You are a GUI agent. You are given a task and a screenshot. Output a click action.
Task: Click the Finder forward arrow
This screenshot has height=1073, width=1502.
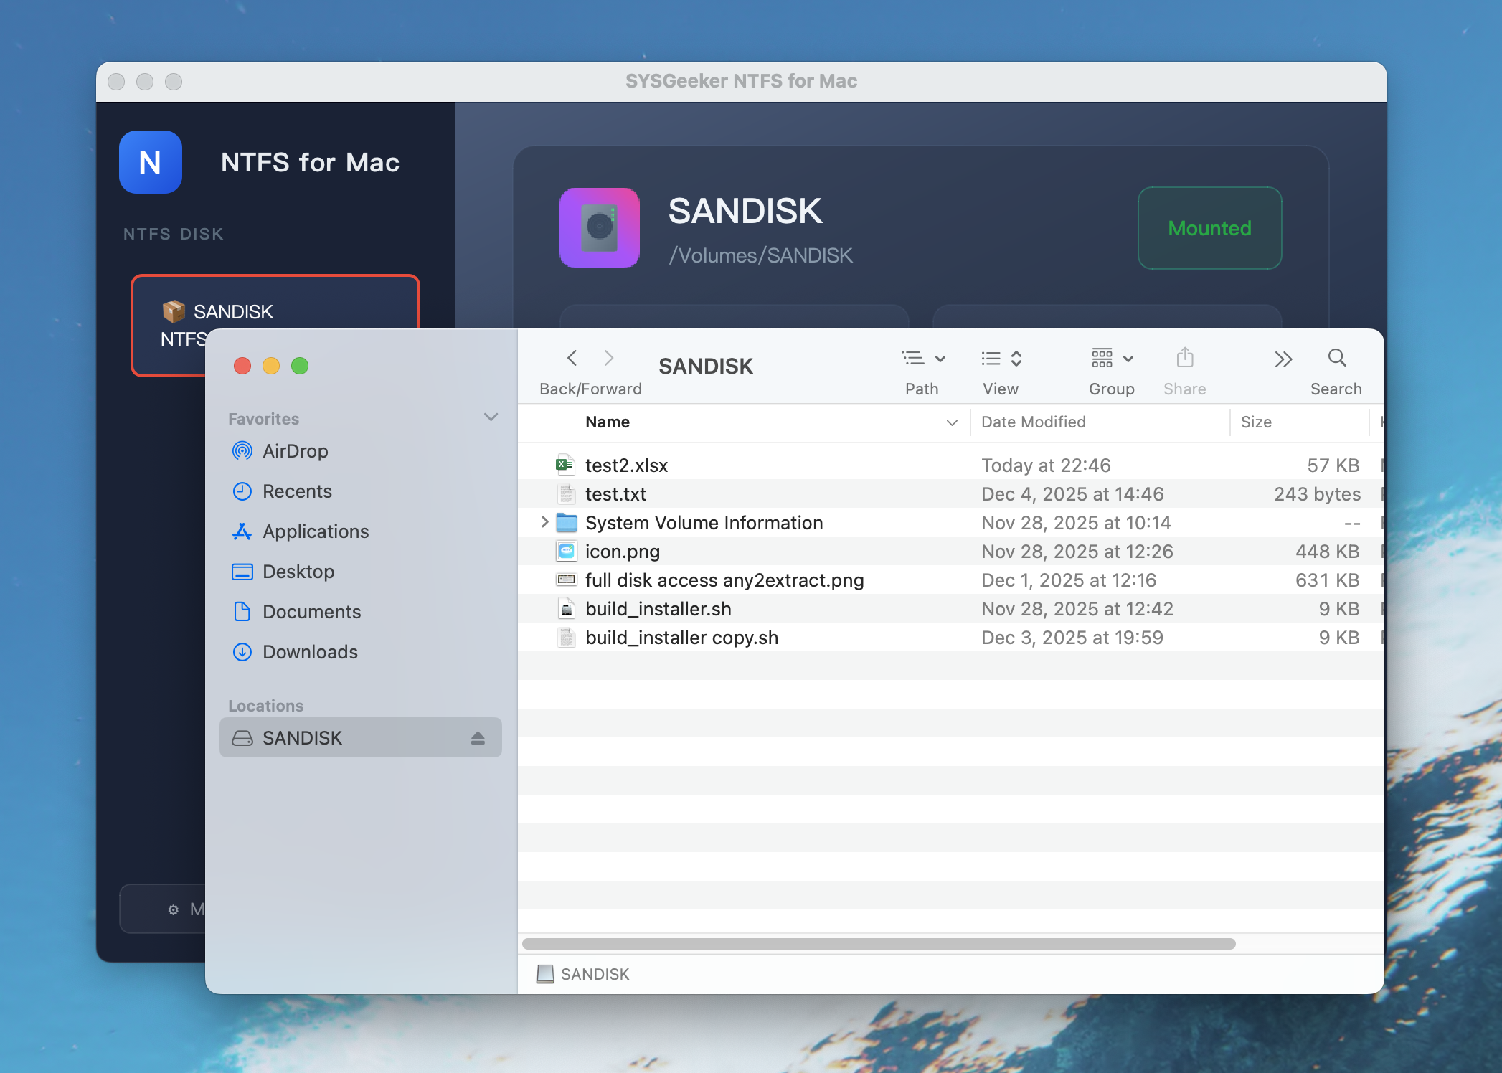coord(609,358)
